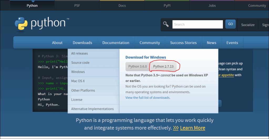Switch to the PyPI top tab
The width and height of the screenshot is (269, 139).
click(x=167, y=6)
